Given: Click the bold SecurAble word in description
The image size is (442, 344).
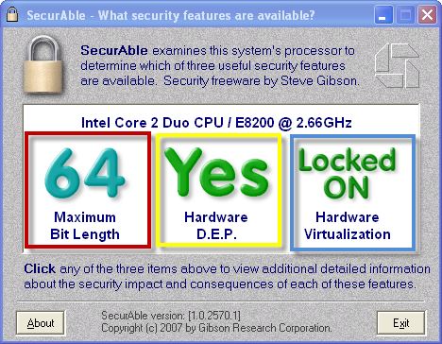Looking at the screenshot, I should coord(114,50).
